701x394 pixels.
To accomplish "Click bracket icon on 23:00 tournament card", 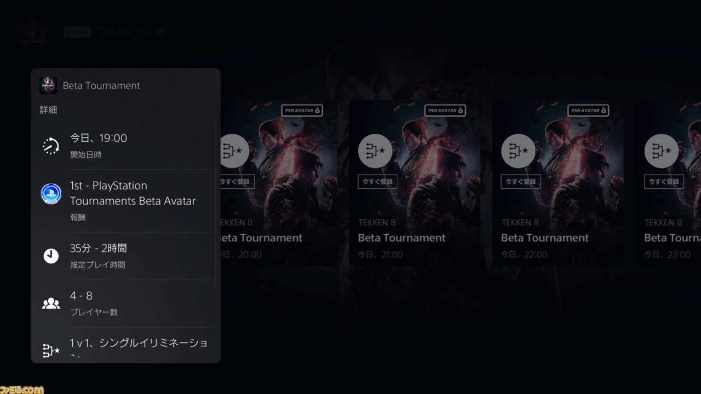I will 661,151.
